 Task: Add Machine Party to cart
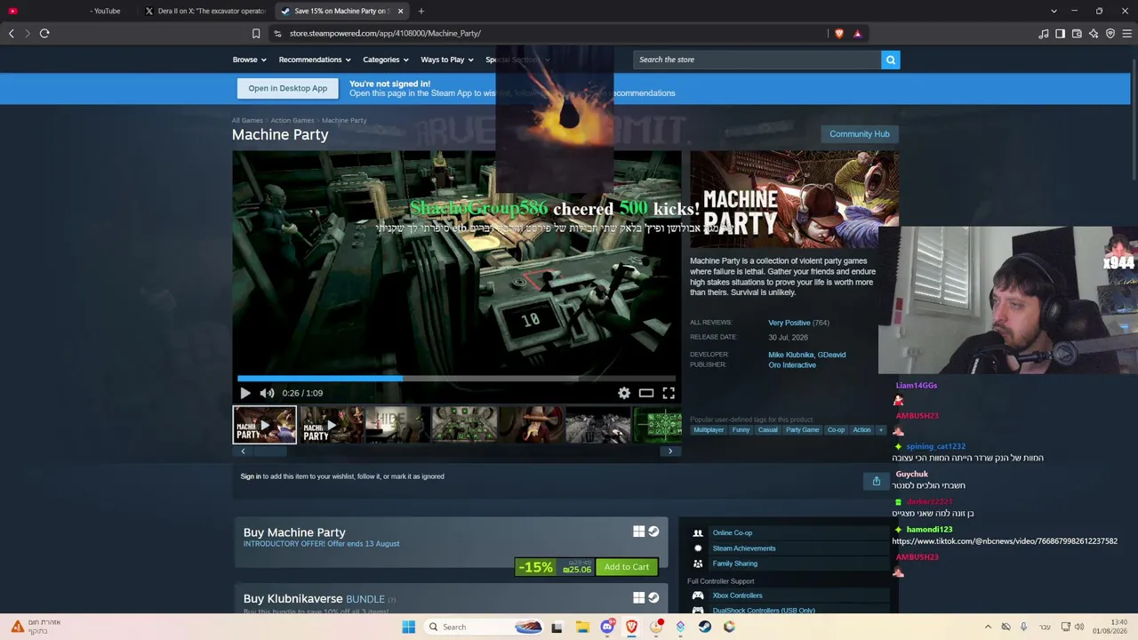click(x=627, y=567)
